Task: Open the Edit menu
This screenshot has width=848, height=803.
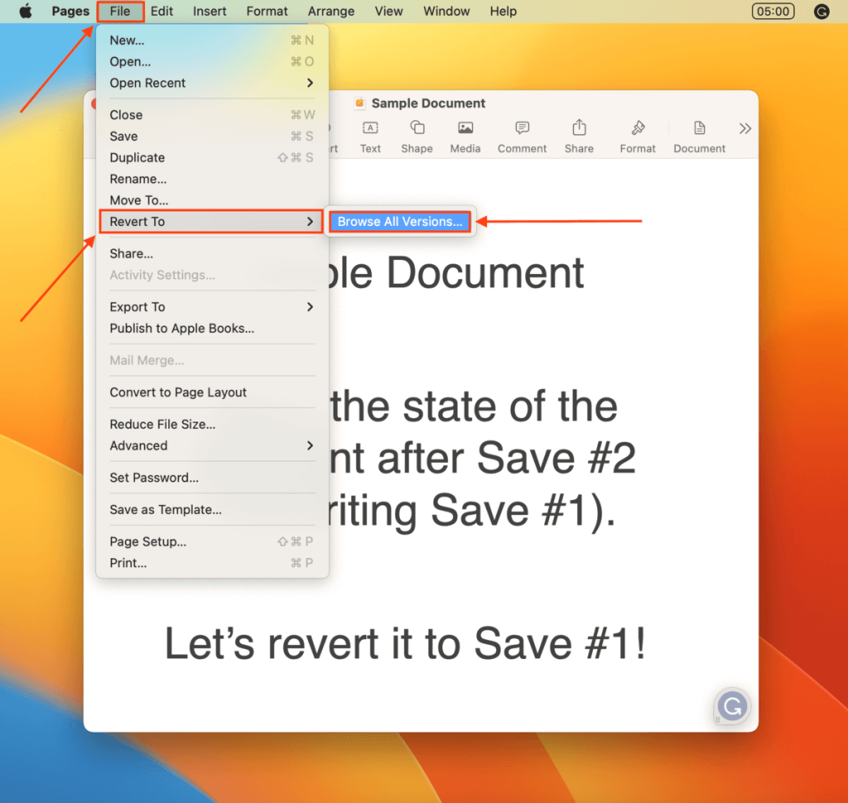Action: tap(161, 11)
